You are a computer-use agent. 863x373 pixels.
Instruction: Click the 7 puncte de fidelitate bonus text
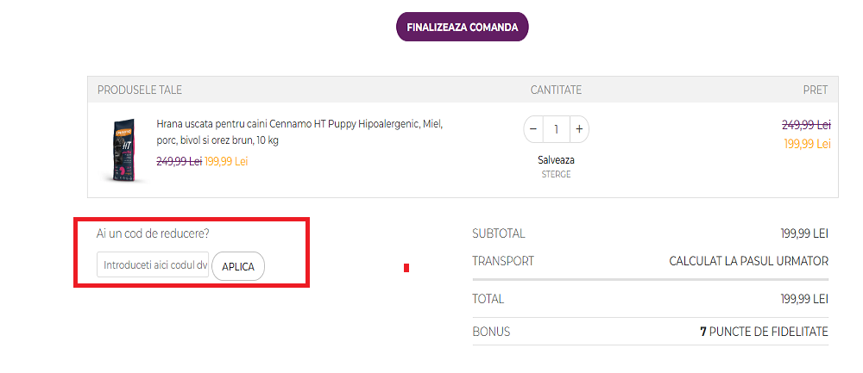coord(764,332)
